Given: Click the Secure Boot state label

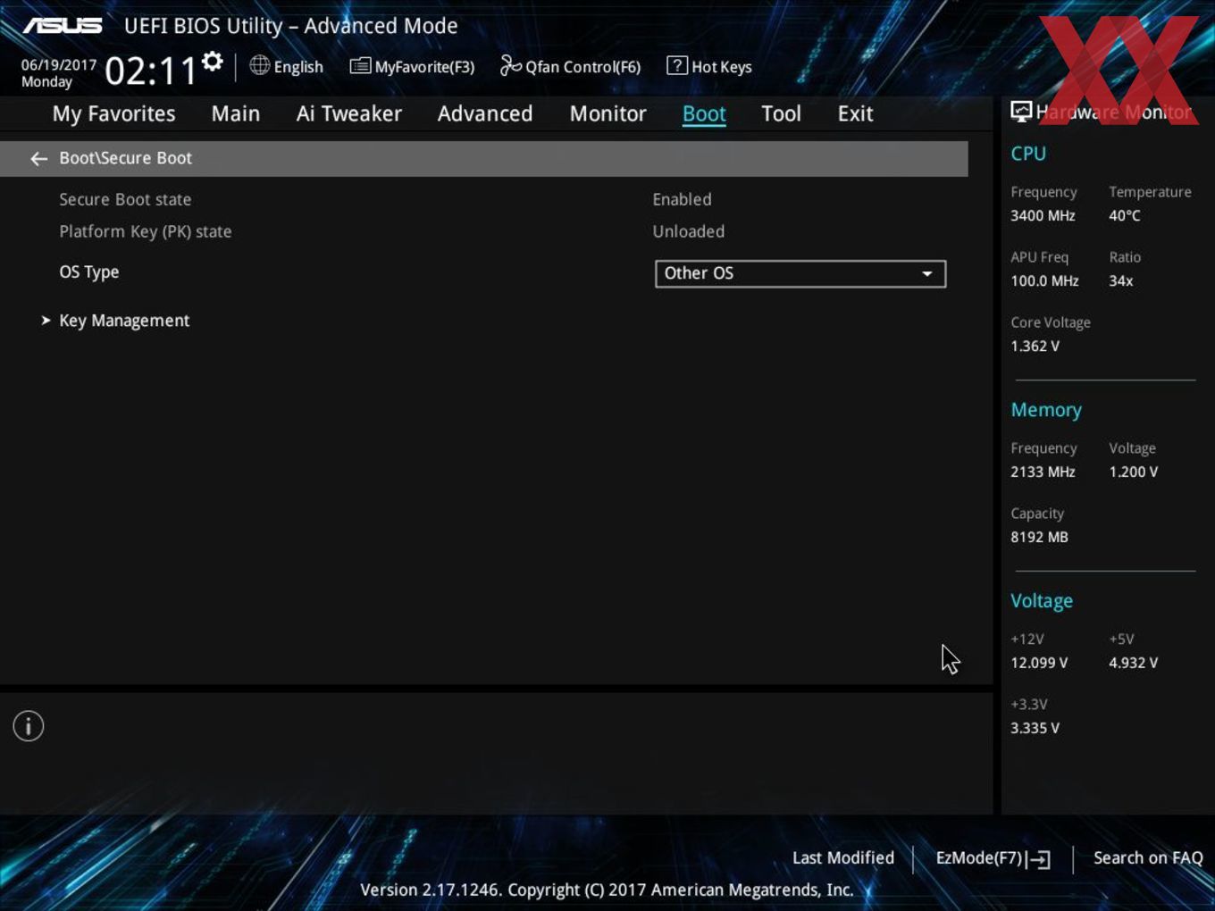Looking at the screenshot, I should coord(125,200).
